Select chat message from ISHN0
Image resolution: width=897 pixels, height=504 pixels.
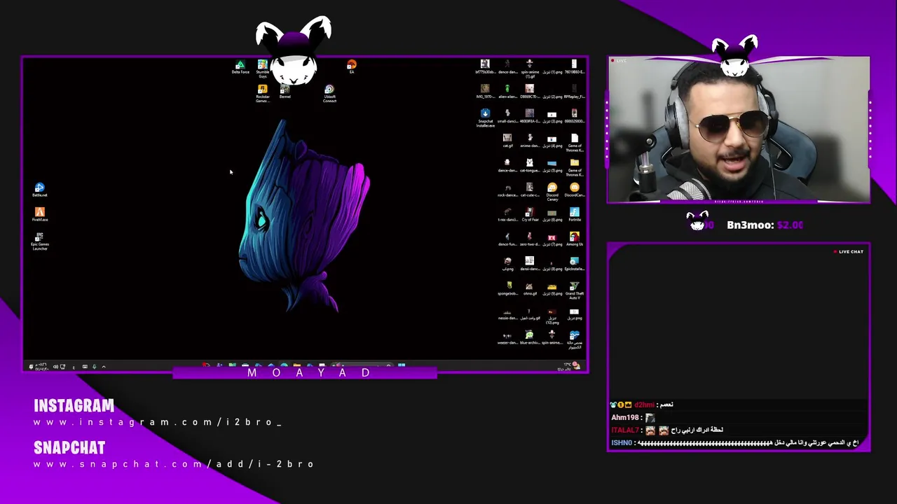coord(735,442)
